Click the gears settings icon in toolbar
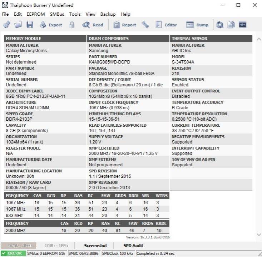Viewport: 262px width, 257px height. tap(7, 25)
